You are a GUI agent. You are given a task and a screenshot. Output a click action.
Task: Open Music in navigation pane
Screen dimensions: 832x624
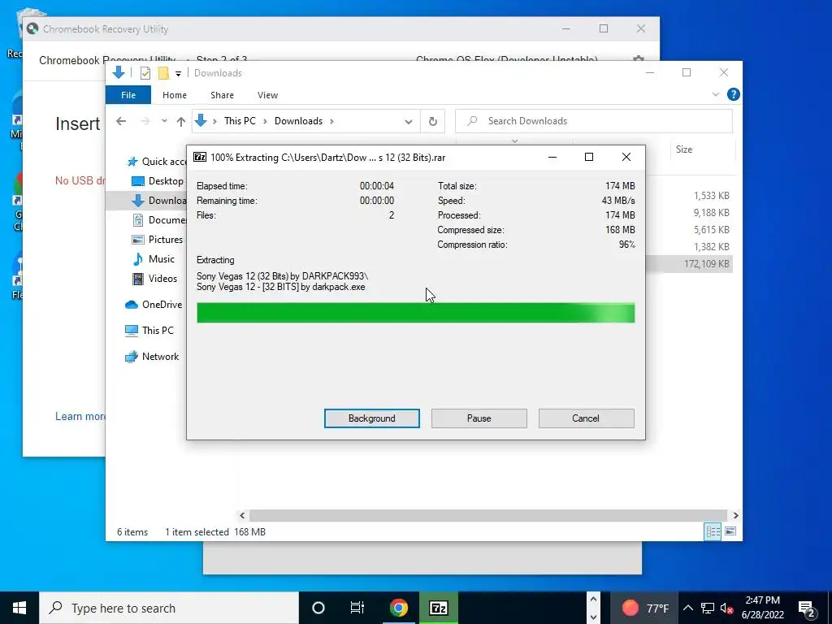pyautogui.click(x=154, y=259)
